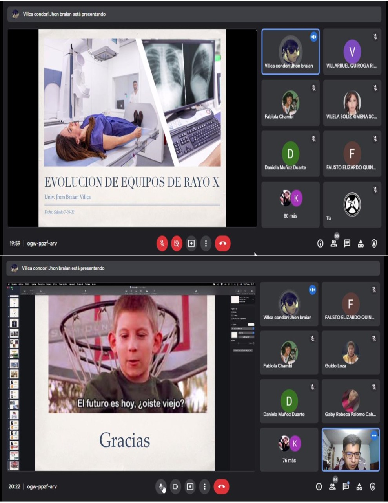The width and height of the screenshot is (388, 503).
Task: Click the 'Gracias' text on the shared slide
Action: [x=125, y=440]
